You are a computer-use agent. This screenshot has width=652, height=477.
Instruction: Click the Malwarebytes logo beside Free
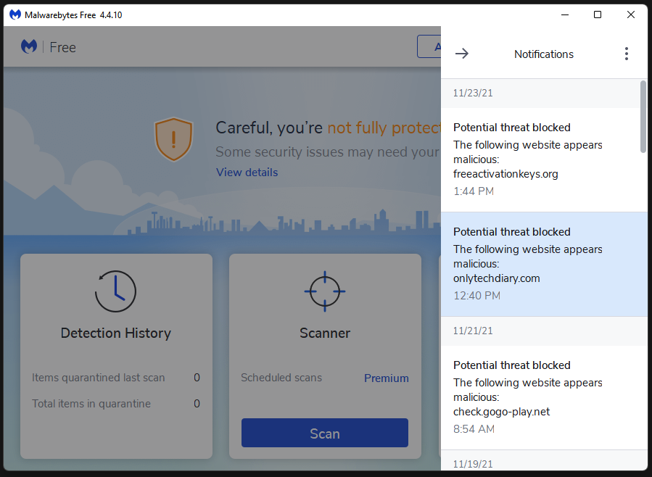(29, 46)
